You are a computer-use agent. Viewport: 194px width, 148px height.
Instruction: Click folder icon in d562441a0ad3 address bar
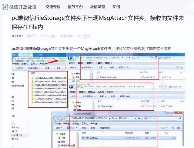click(82, 87)
